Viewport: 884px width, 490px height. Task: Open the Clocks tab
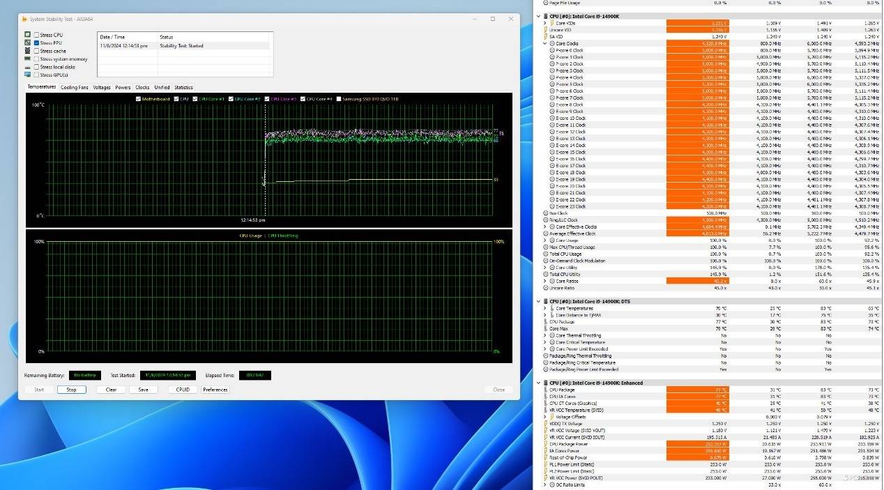point(142,88)
